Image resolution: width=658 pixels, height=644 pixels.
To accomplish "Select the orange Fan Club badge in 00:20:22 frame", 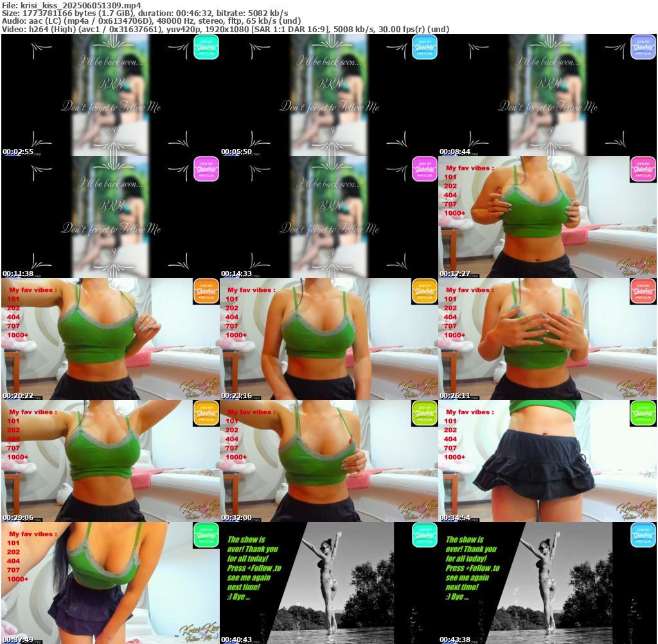I will click(206, 291).
